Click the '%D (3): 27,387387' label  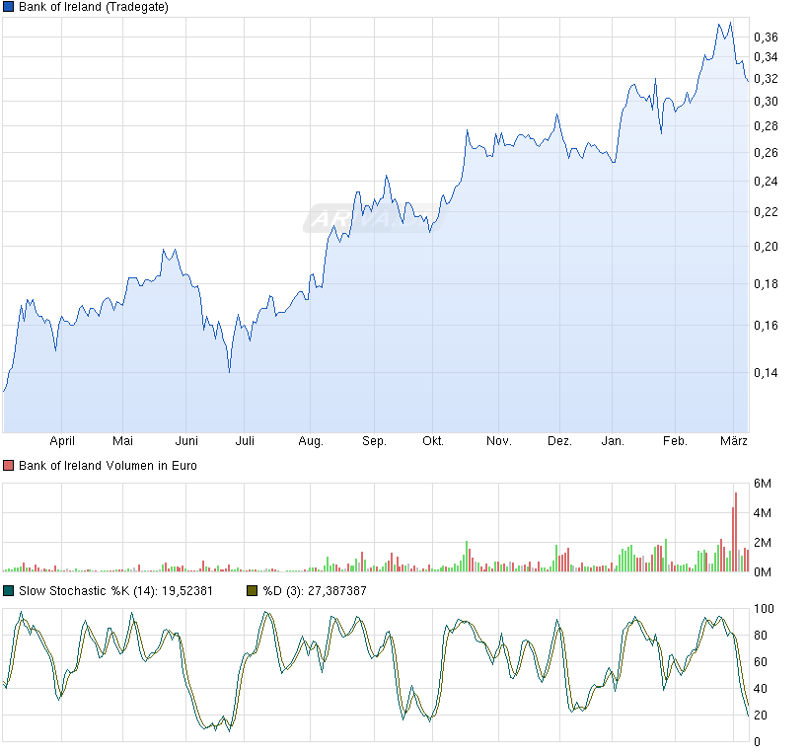point(315,591)
